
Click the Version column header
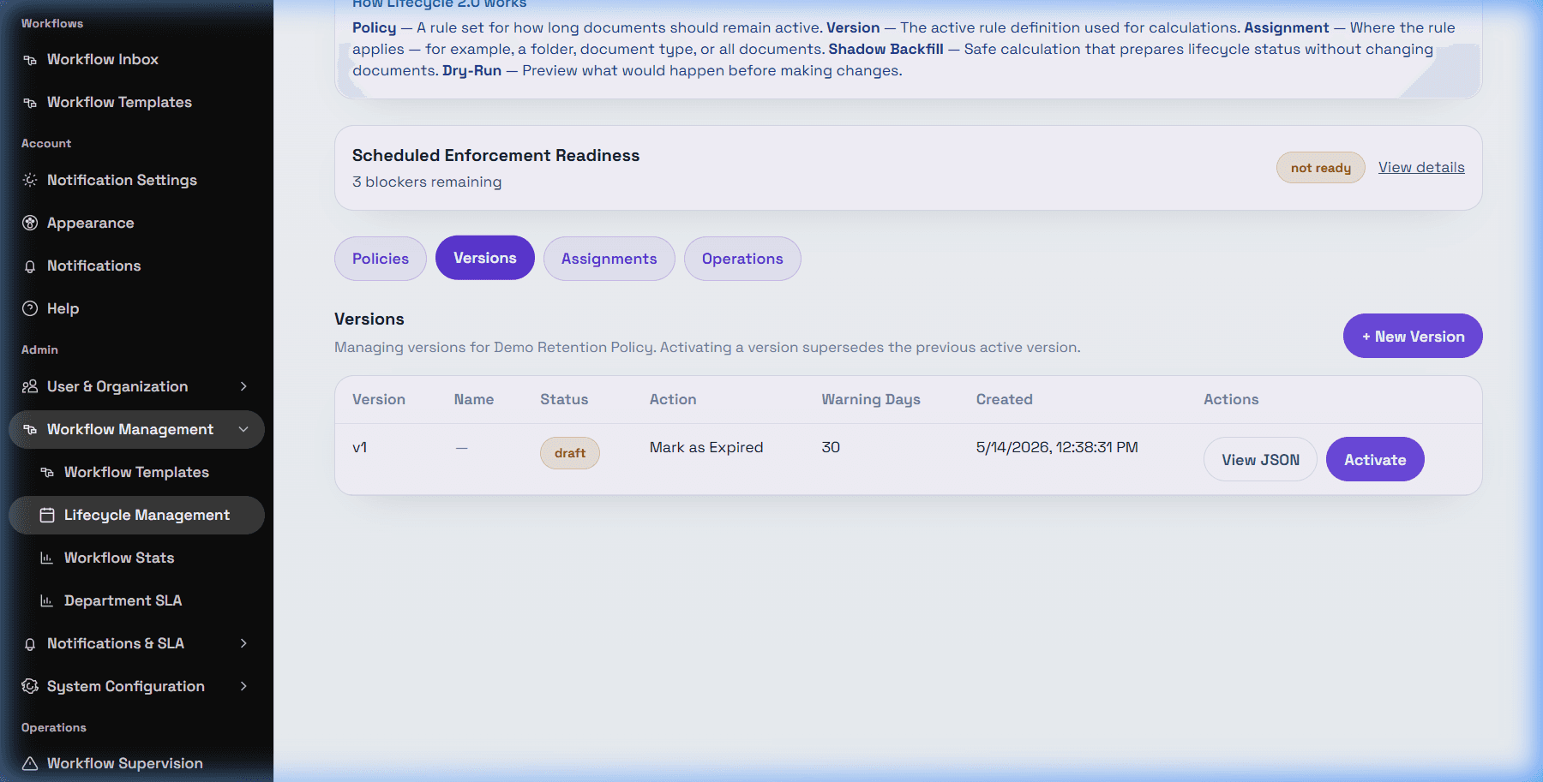[x=379, y=399]
